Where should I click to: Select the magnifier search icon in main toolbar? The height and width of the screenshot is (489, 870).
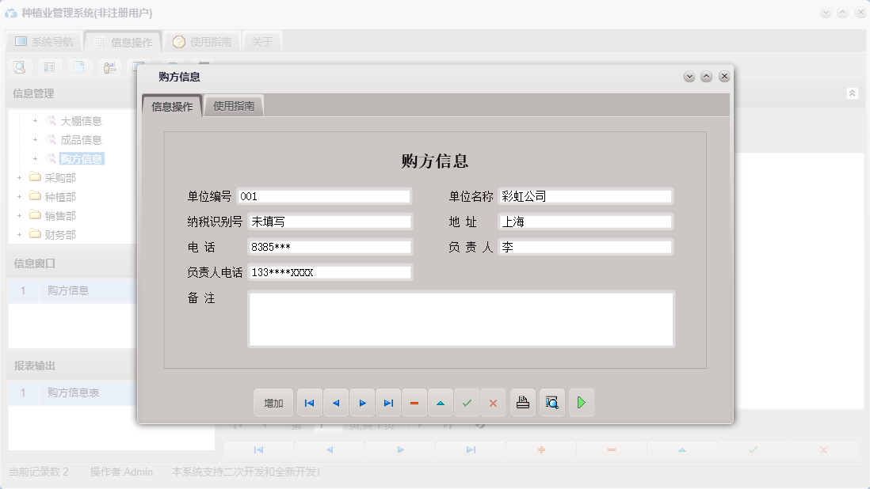[x=19, y=66]
